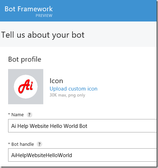Click the Bot Framework header title

pos(29,9)
